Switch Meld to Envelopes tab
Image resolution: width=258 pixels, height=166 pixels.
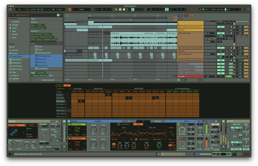[x=125, y=124]
